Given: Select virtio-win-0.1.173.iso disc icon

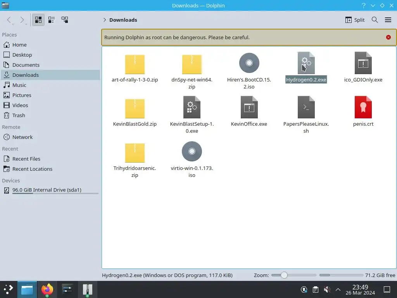Looking at the screenshot, I should click(192, 151).
